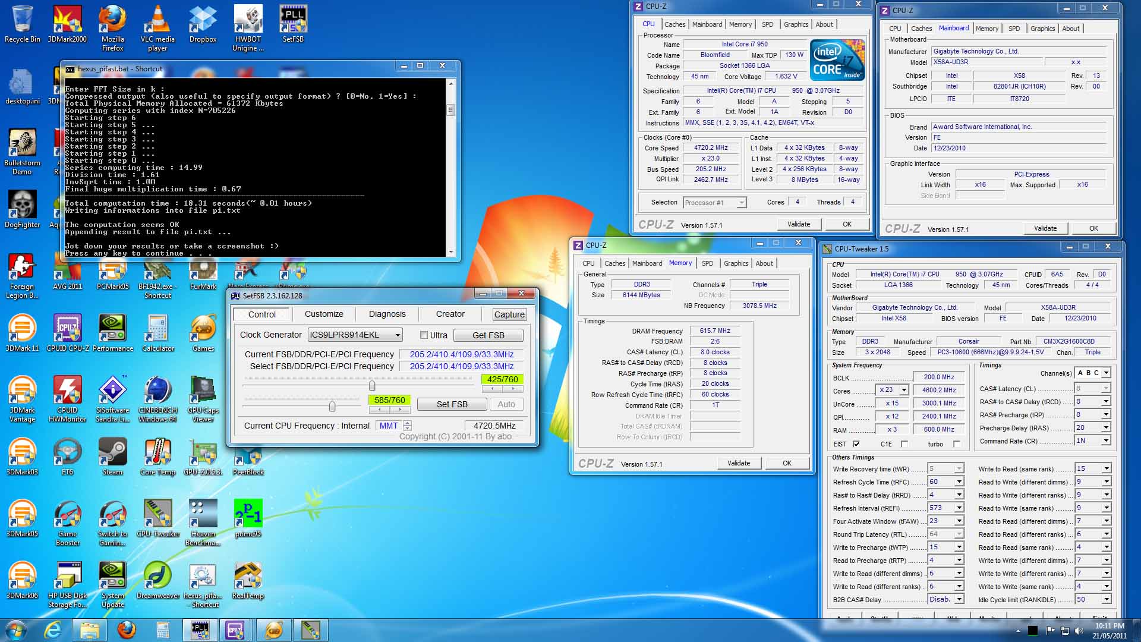Enable the C1E checkbox in CPU-Tweaker
Screen dimensions: 1141x642
904,444
